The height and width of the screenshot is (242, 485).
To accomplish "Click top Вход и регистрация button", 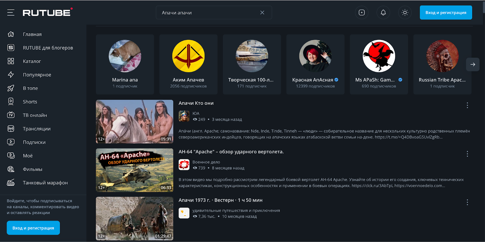I will click(446, 12).
